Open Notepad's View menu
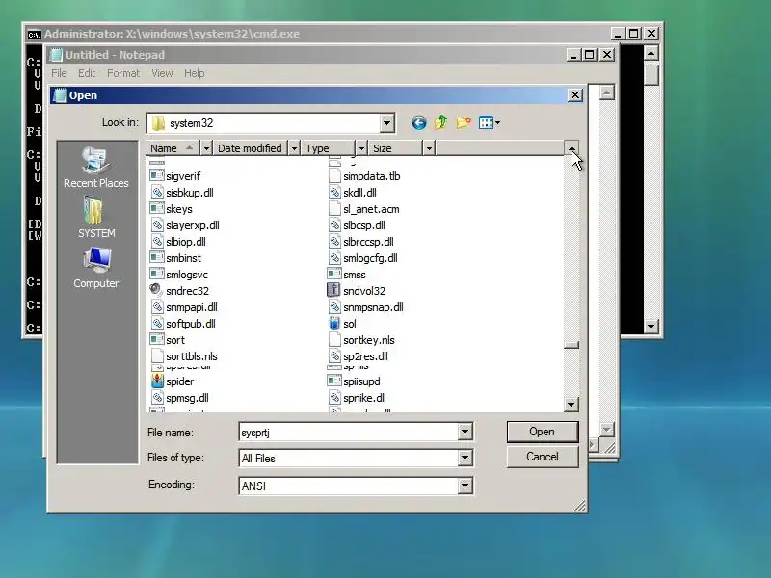This screenshot has width=771, height=578. [162, 73]
